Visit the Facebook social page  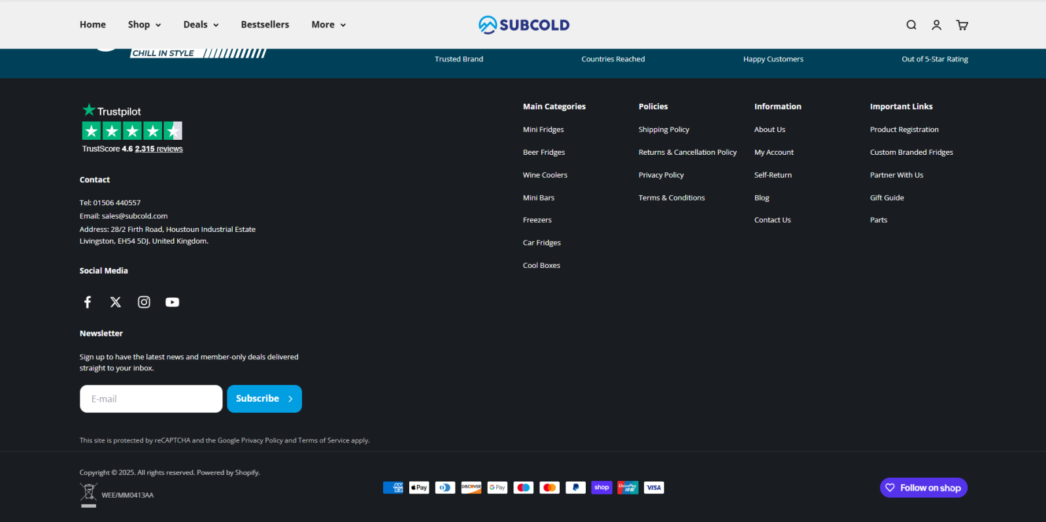(88, 302)
